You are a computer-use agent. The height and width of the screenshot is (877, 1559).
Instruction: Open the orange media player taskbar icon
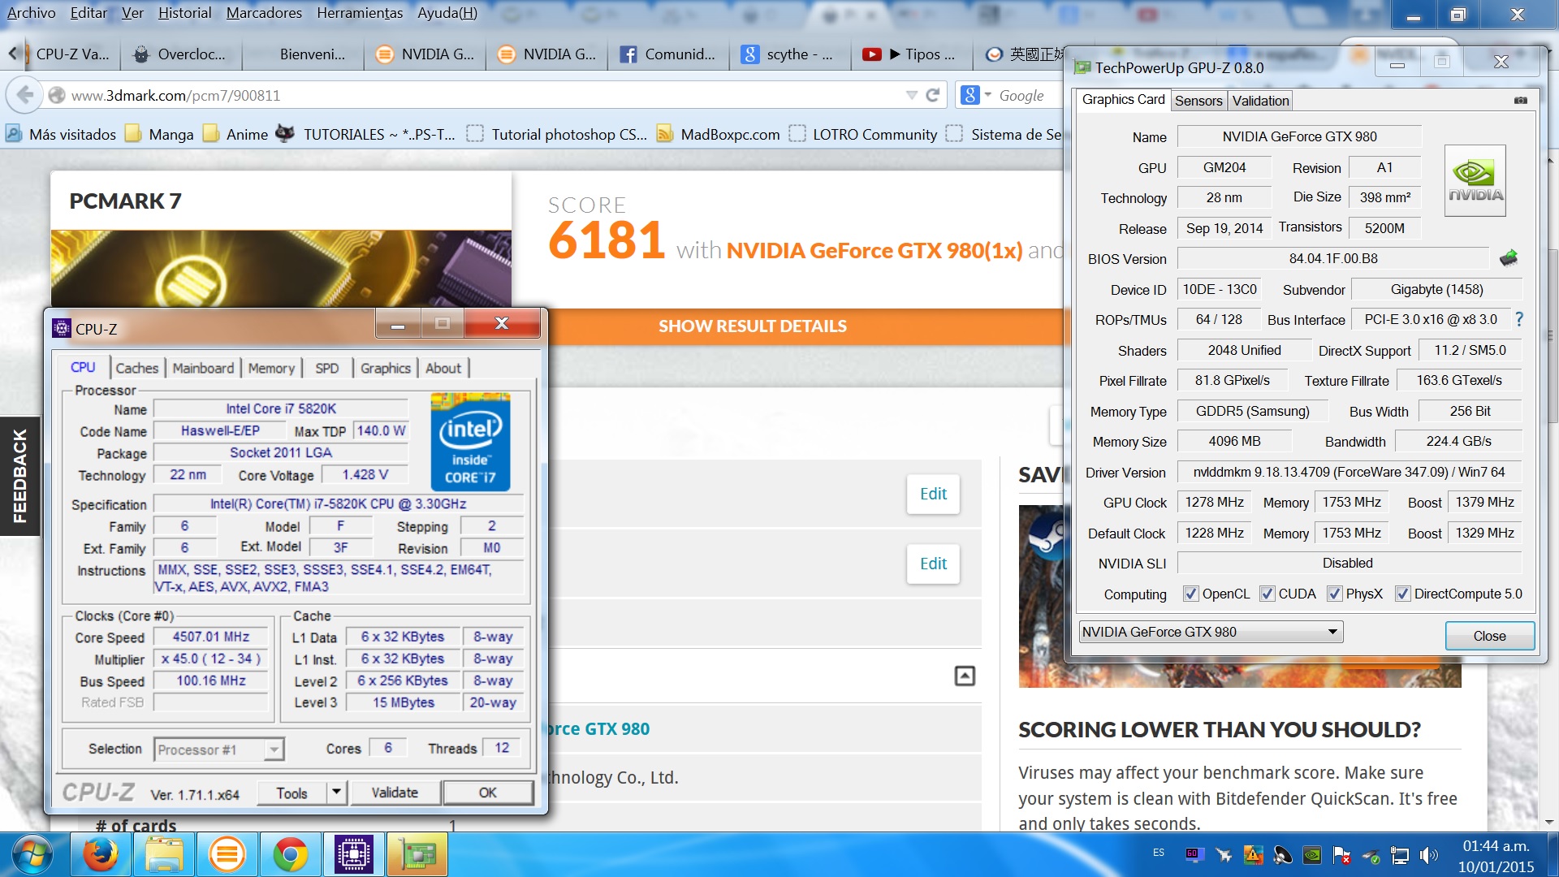point(227,854)
